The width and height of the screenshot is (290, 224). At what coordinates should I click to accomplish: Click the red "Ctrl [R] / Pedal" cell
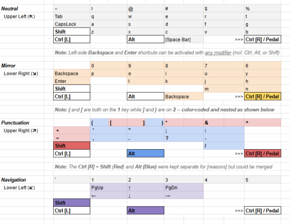tap(263, 154)
